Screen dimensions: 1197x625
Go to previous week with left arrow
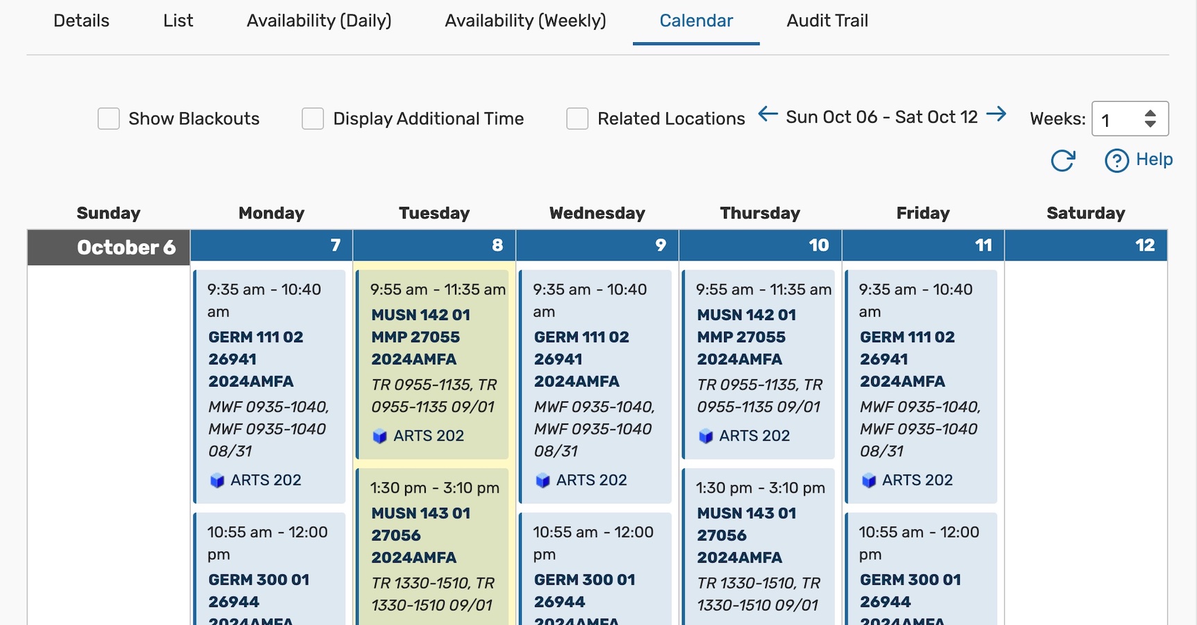tap(768, 114)
